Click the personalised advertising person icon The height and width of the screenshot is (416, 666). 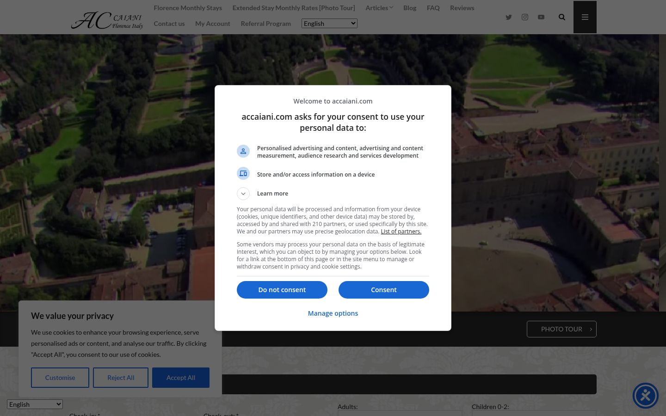(x=243, y=151)
